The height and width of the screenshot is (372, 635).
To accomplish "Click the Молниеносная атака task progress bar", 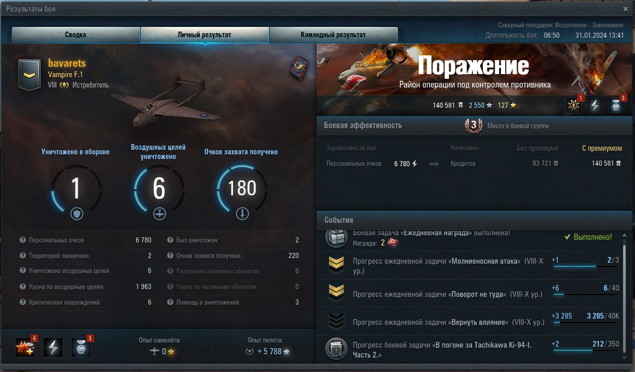I will click(585, 266).
